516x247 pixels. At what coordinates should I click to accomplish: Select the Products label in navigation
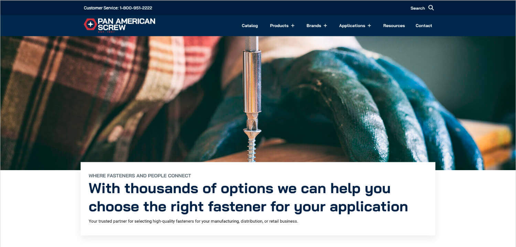(279, 26)
